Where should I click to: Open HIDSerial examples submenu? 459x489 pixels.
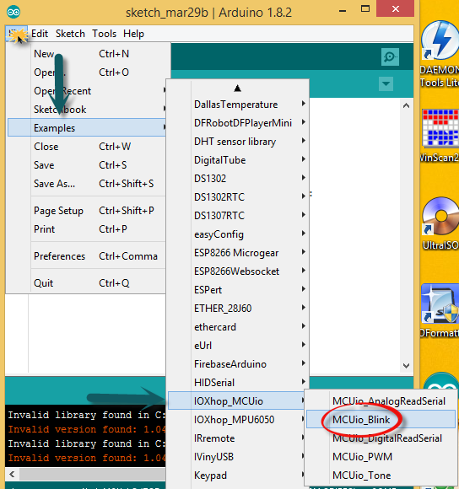pos(238,383)
